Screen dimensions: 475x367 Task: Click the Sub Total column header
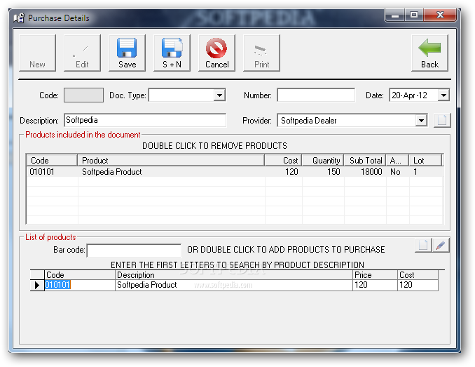tap(365, 160)
